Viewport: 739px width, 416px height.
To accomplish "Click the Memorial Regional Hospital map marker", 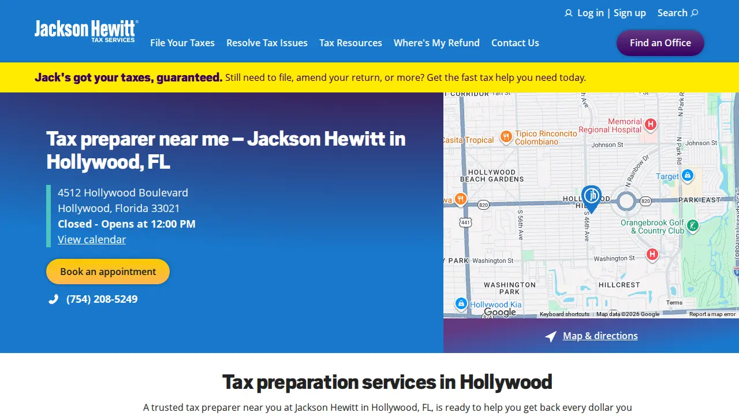I will [x=651, y=124].
